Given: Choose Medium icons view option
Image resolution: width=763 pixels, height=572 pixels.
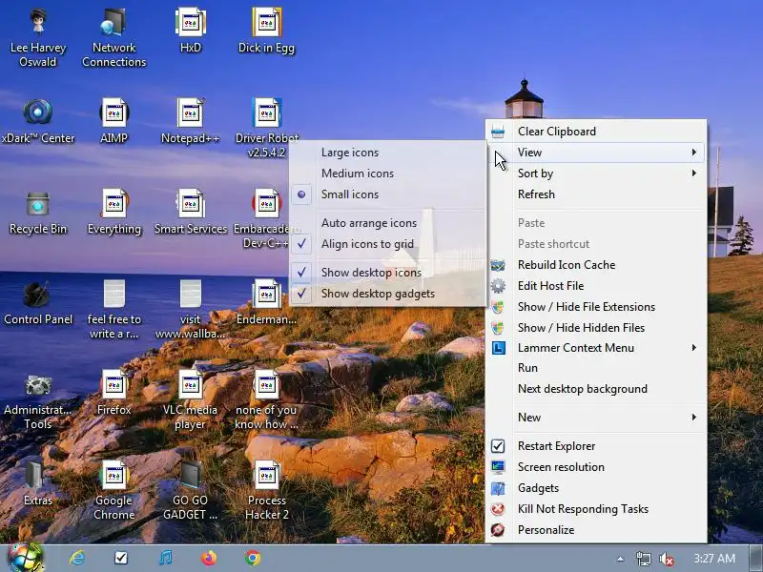Looking at the screenshot, I should click(x=388, y=174).
